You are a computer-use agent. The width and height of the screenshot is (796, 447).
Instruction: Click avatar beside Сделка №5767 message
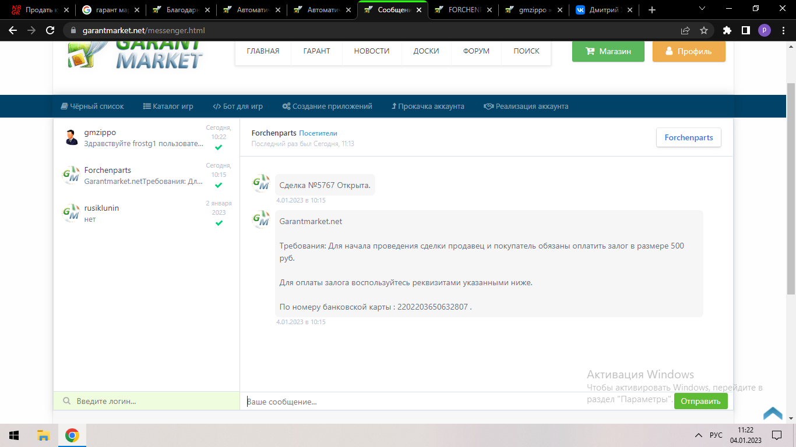pos(261,184)
